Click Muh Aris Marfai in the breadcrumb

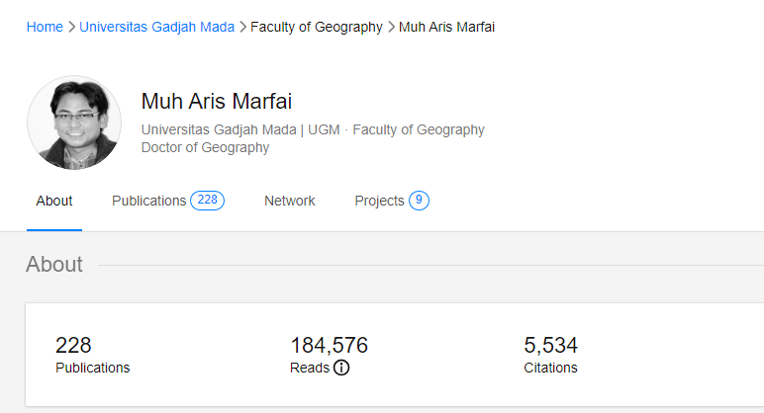[x=446, y=27]
